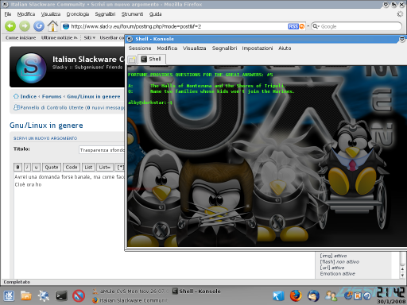Screen dimensions: 407x305
Task: Click the Konsole title bar menu arrow
Action: (x=402, y=39)
